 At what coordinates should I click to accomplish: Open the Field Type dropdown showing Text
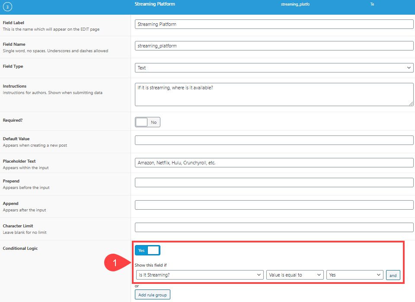click(x=274, y=67)
